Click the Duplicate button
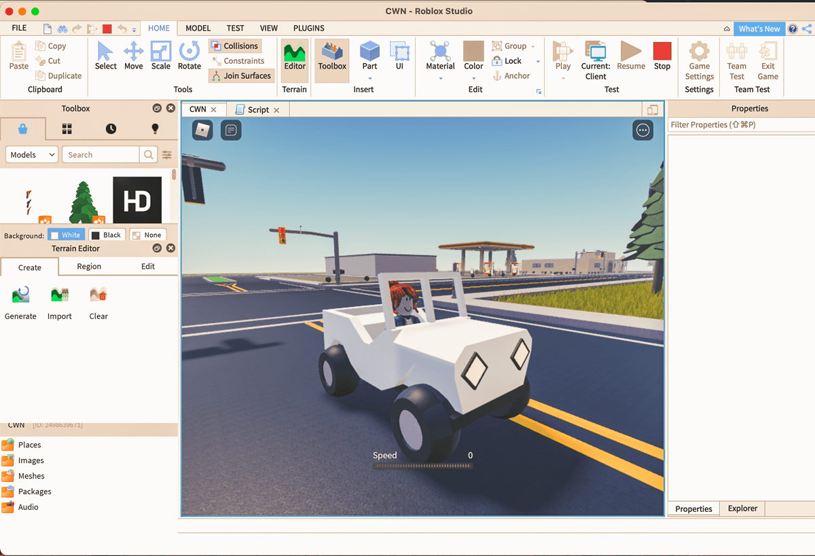 (x=59, y=76)
